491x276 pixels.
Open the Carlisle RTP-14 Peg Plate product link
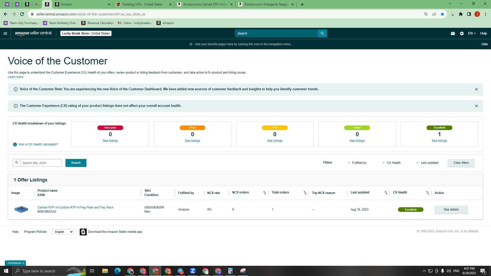pos(75,208)
